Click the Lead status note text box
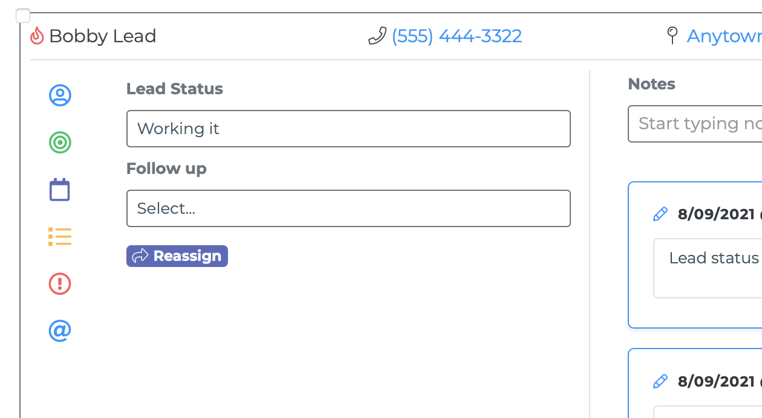762x418 pixels. pos(708,268)
